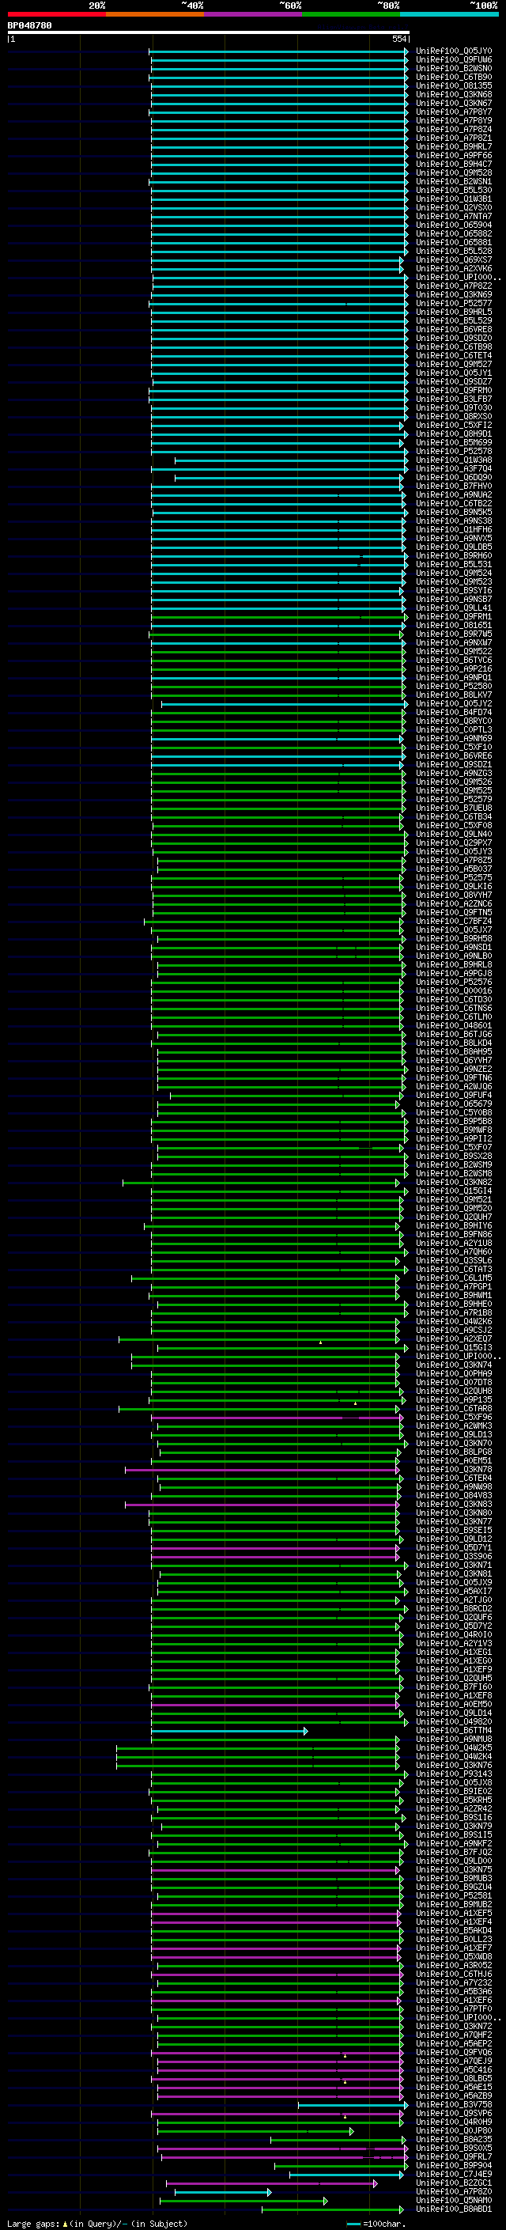
Task: Select the hit label UniRef100_C7J4E9
Action: (454, 2175)
